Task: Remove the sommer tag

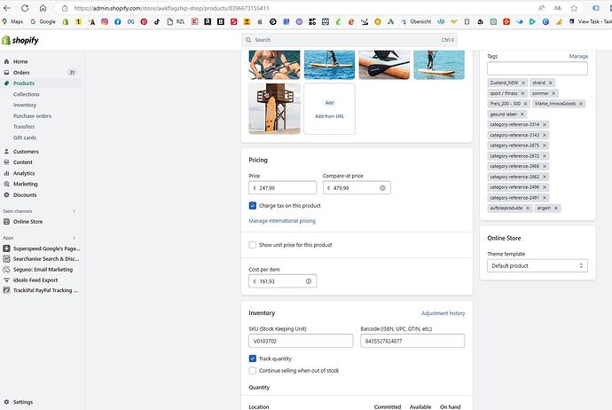Action: point(553,93)
